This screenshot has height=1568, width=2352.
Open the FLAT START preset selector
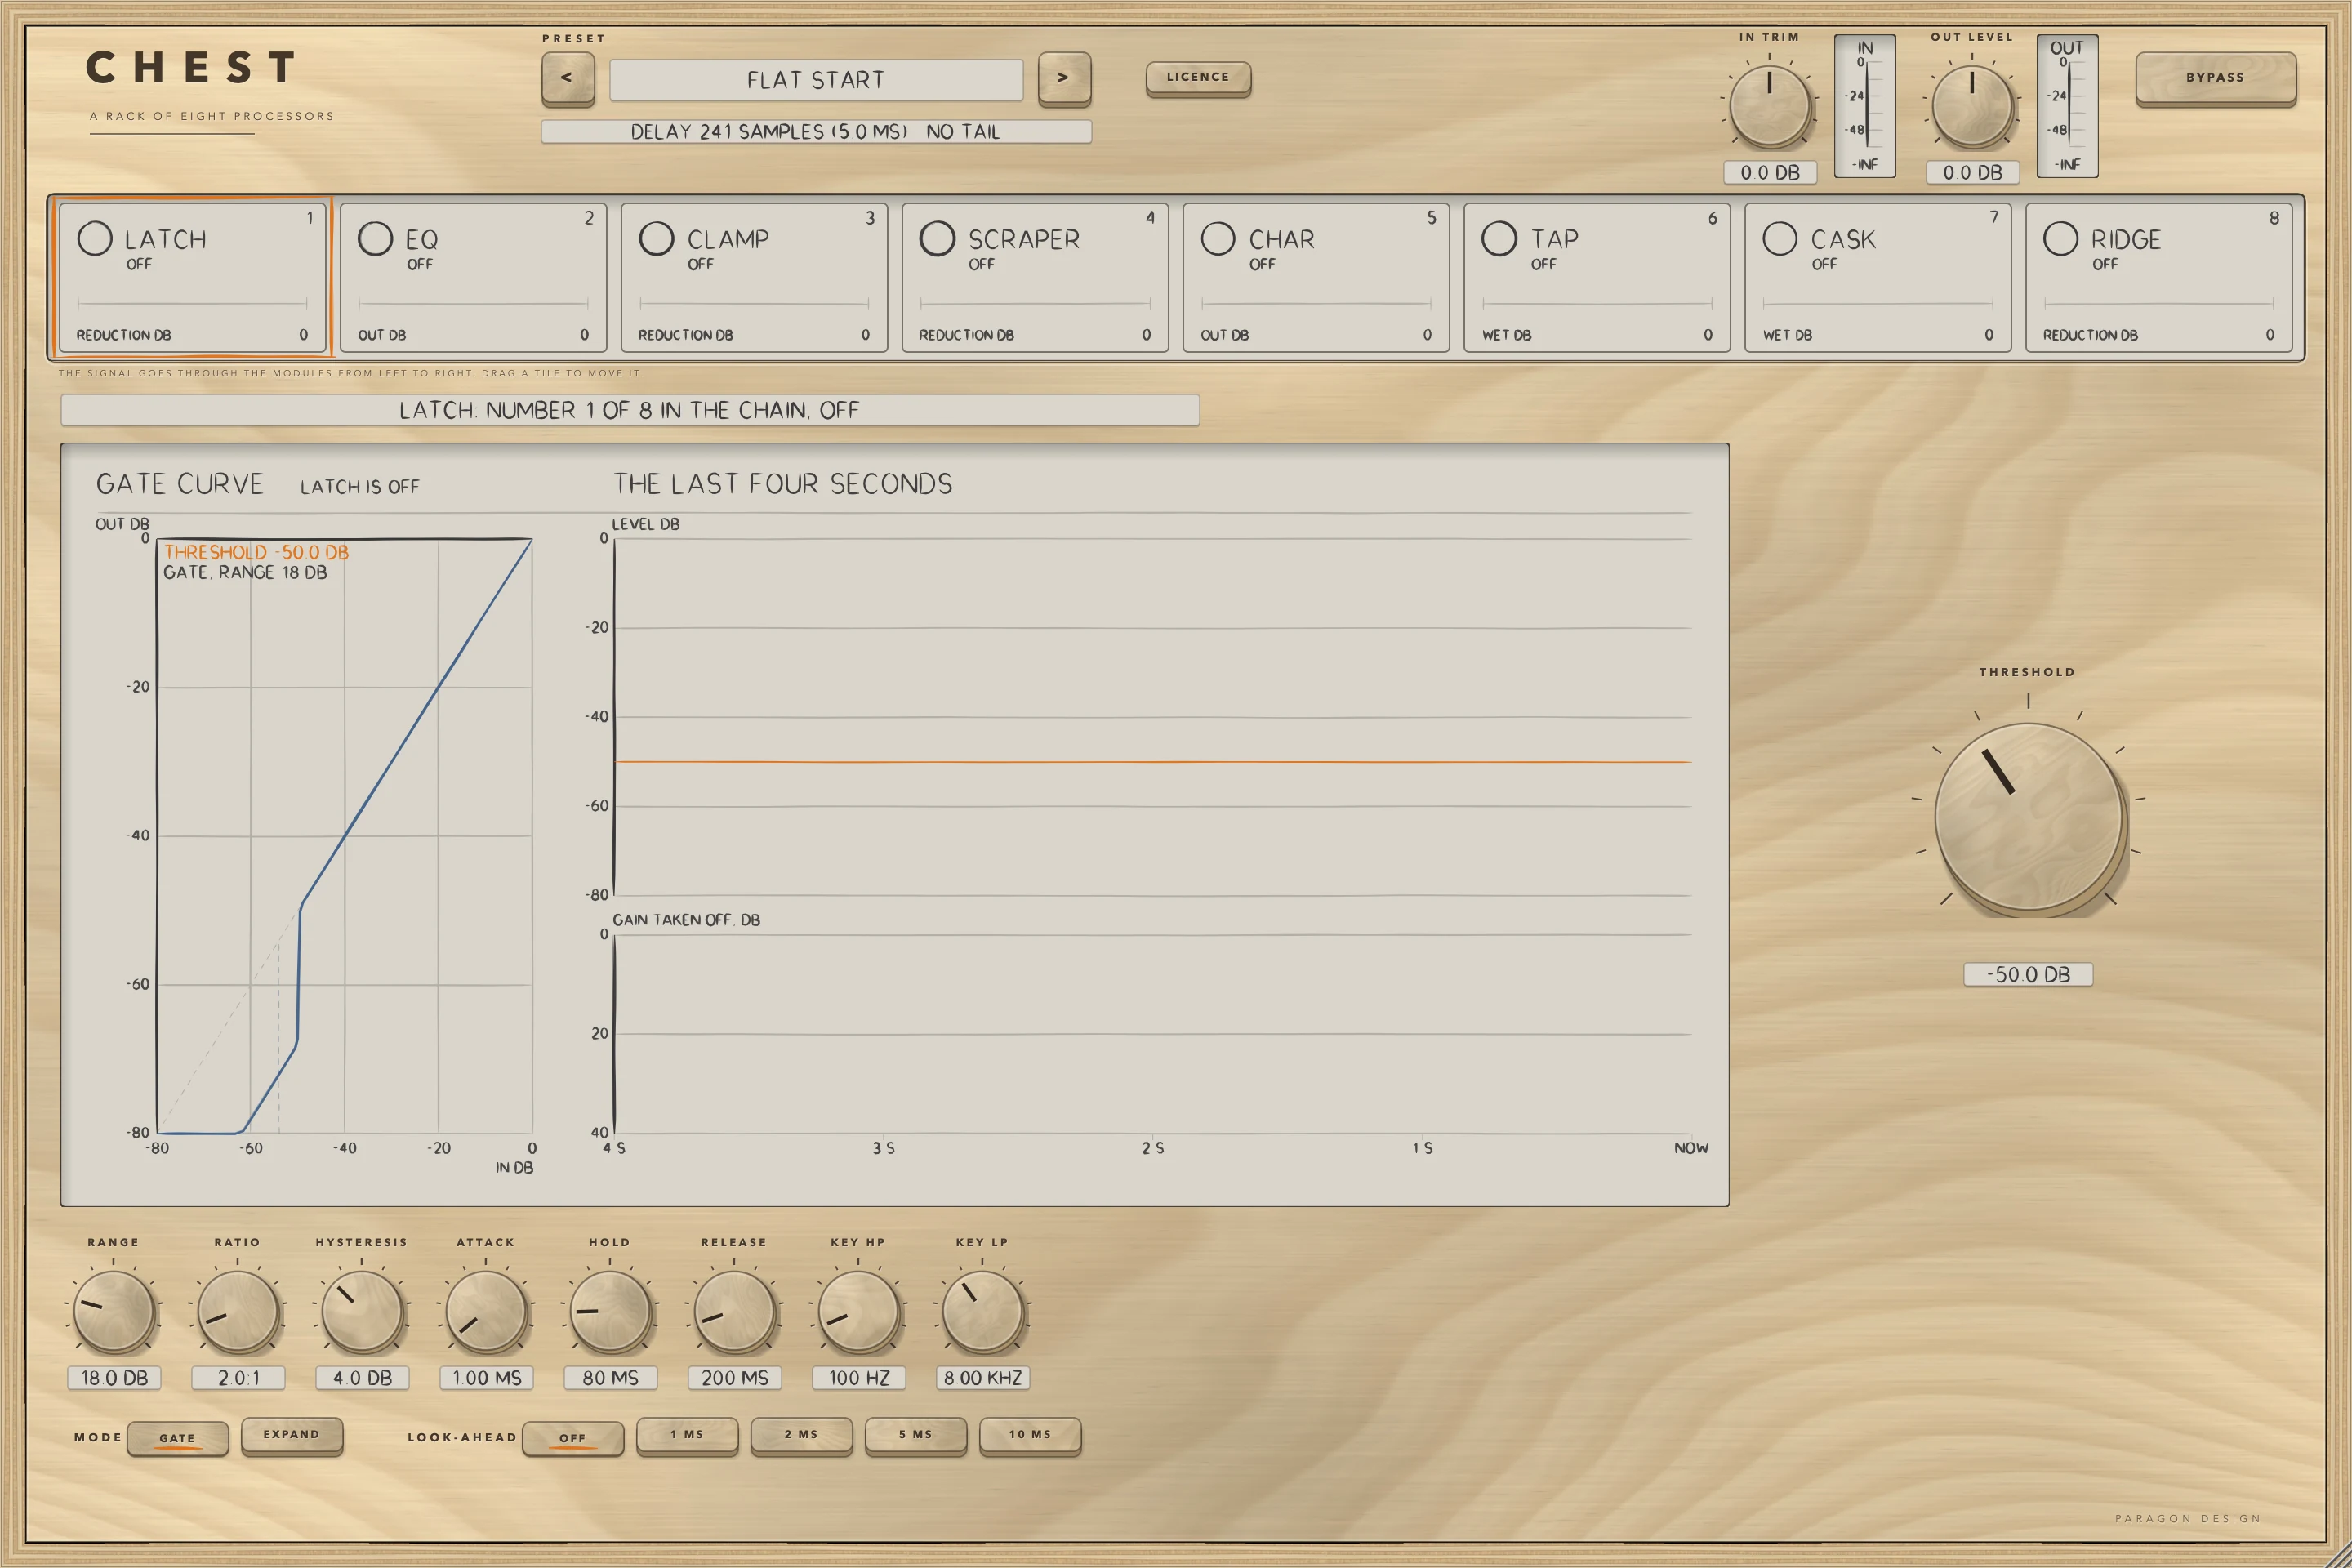click(x=816, y=80)
